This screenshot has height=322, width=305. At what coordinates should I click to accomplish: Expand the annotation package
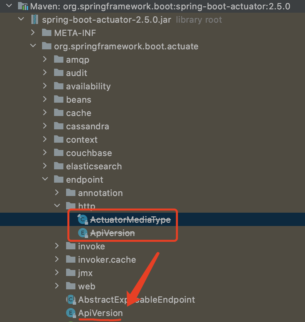(57, 192)
